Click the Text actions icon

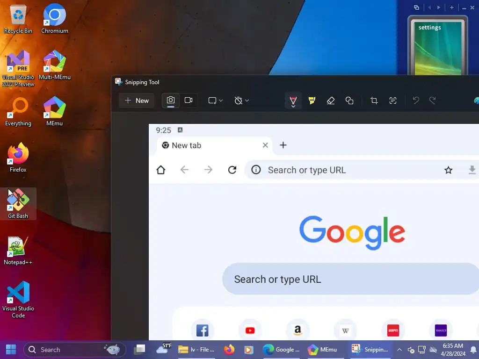(x=393, y=101)
